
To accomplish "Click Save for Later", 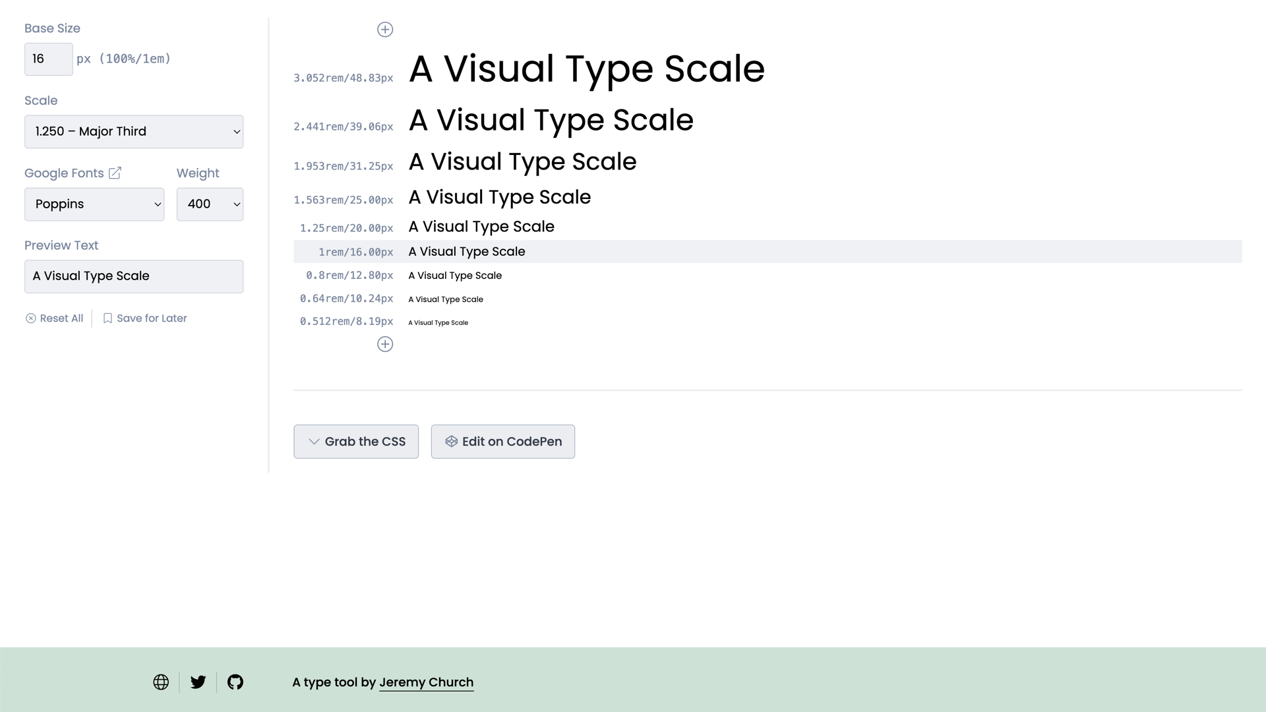I will (x=152, y=318).
